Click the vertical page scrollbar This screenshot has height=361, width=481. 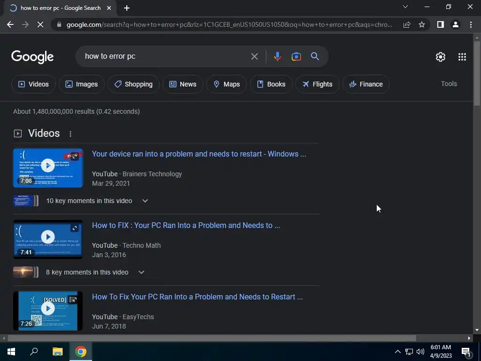(477, 73)
